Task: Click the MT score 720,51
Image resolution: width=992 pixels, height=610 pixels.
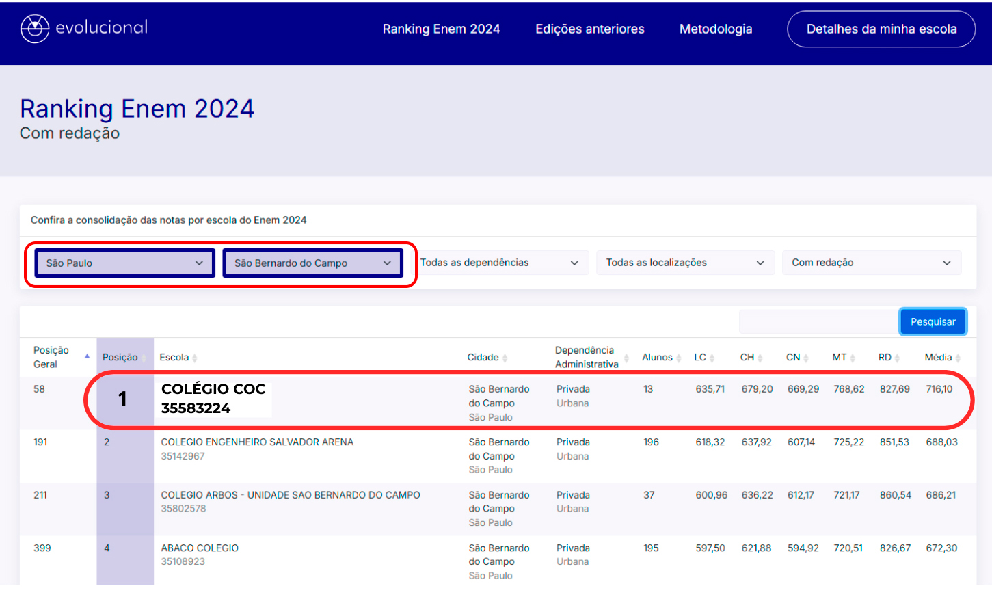Action: tap(848, 548)
